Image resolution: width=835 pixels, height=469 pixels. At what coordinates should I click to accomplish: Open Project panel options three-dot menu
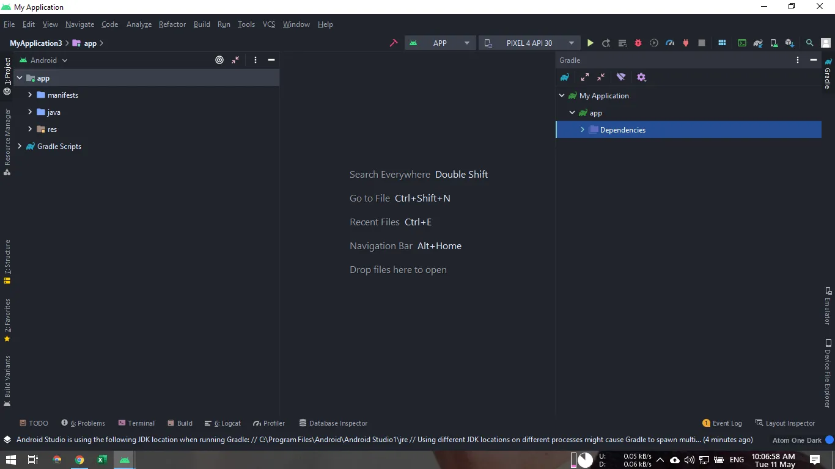click(256, 60)
